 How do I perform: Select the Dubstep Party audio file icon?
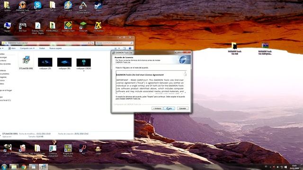[x=38, y=28]
